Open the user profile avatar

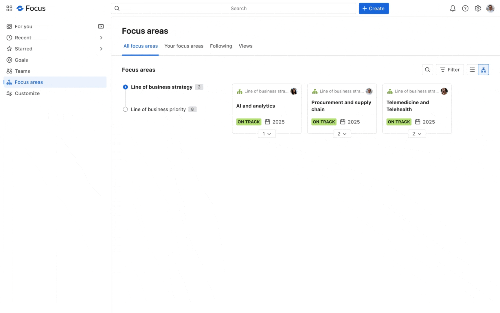490,8
